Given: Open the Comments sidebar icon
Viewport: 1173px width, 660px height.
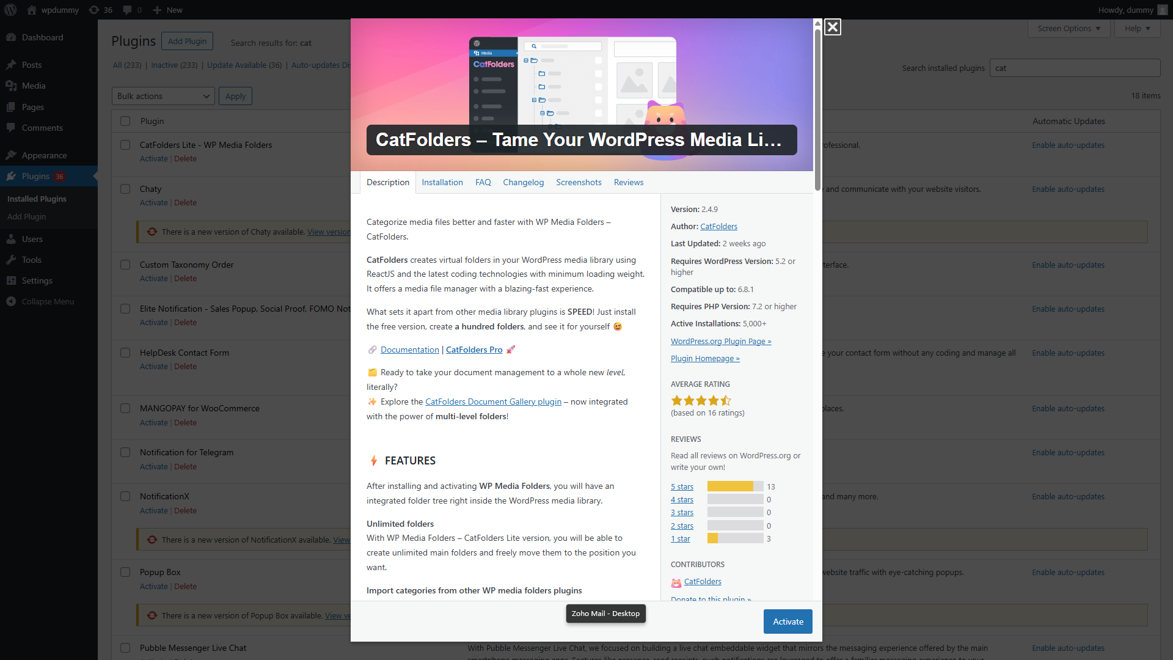Looking at the screenshot, I should (11, 128).
